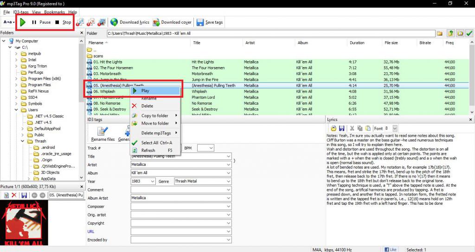The image size is (475, 252).
Task: Collapse the Users folder in the tree
Action: click(x=16, y=110)
